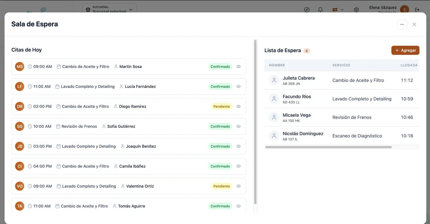Viewport: 430px width, 224px height.
Task: Click the MS avatar for Martín Sosa
Action: pos(20,67)
